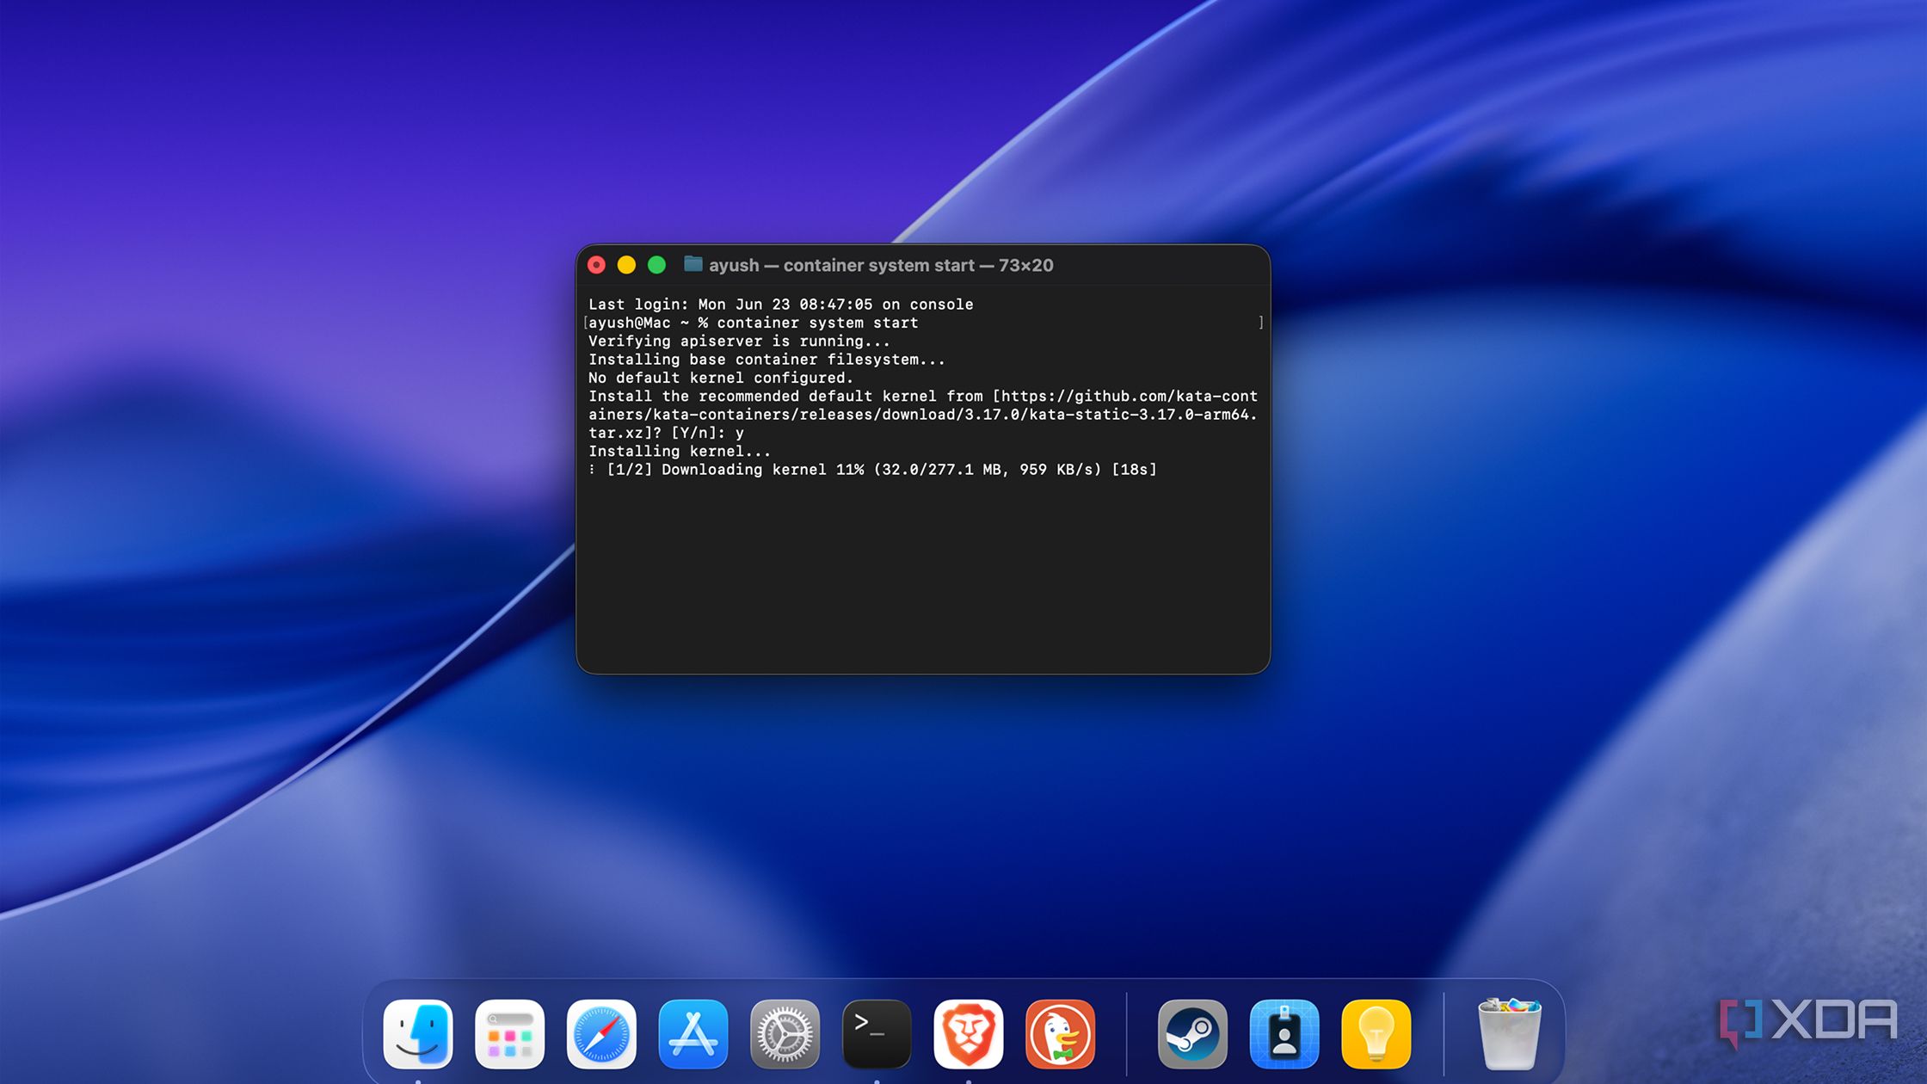This screenshot has height=1084, width=1927.
Task: Zoom Terminal with the green button
Action: click(x=656, y=265)
